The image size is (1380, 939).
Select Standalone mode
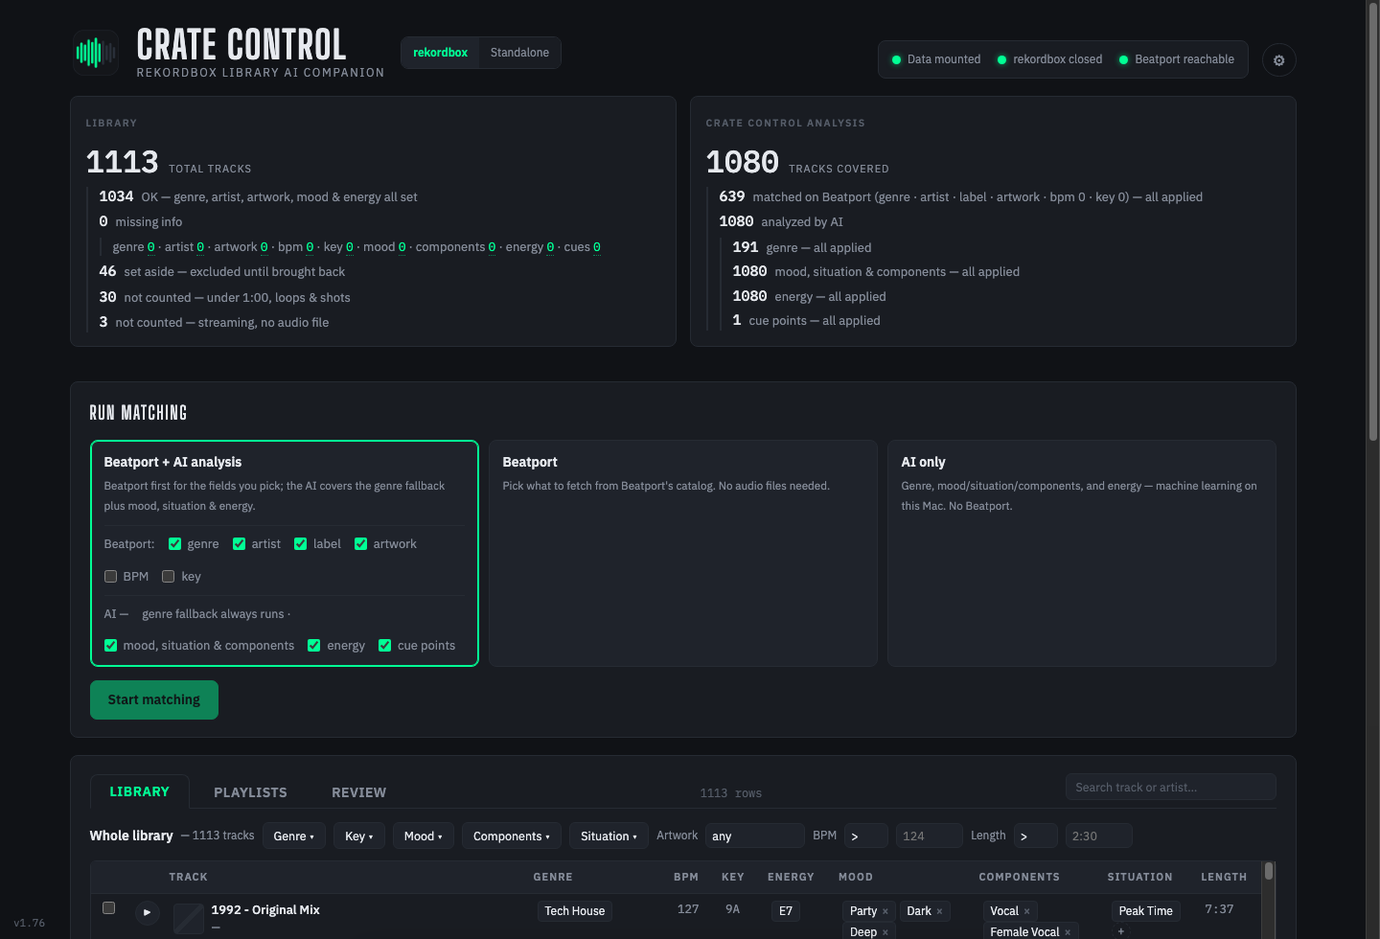[x=519, y=53]
